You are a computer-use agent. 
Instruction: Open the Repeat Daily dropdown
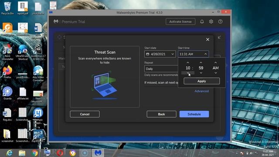(x=161, y=69)
